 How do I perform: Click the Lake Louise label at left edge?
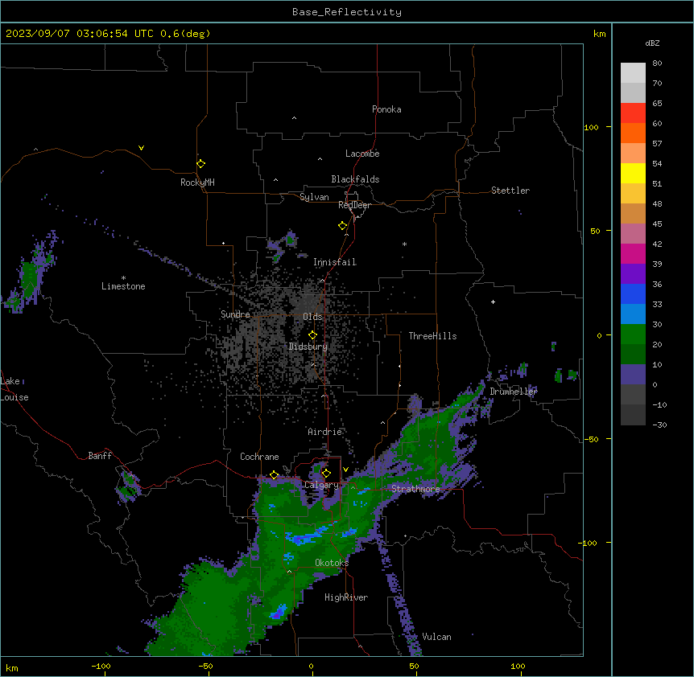[x=14, y=389]
